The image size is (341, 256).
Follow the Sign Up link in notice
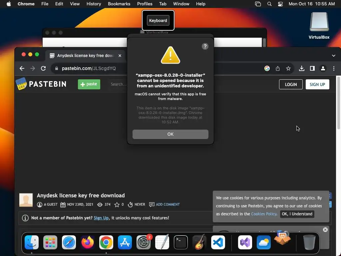tap(101, 218)
